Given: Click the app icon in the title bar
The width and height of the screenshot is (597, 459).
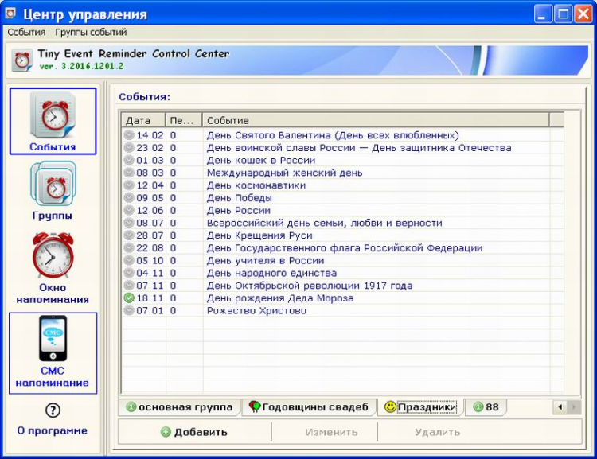Looking at the screenshot, I should coord(10,14).
